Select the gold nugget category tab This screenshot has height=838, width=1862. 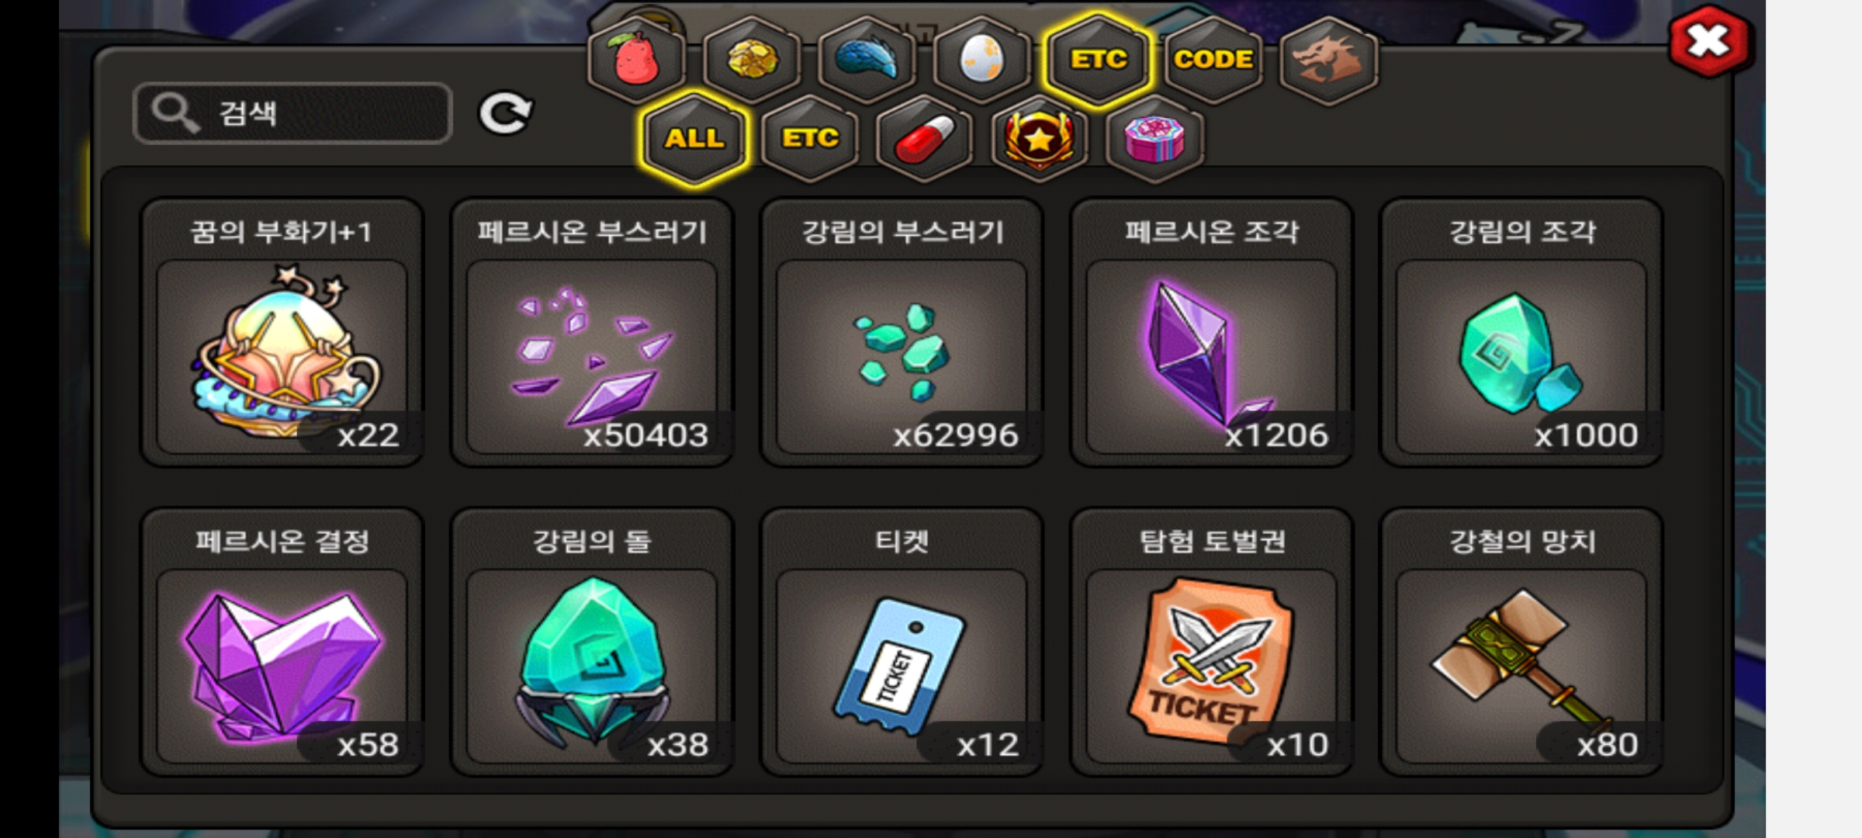pos(751,60)
